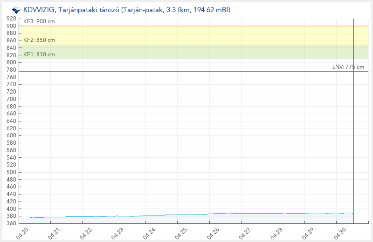Click the 920 value on y-axis

[12, 19]
